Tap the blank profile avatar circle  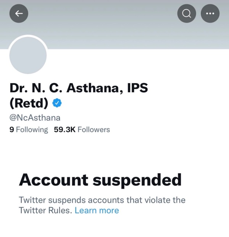[28, 56]
